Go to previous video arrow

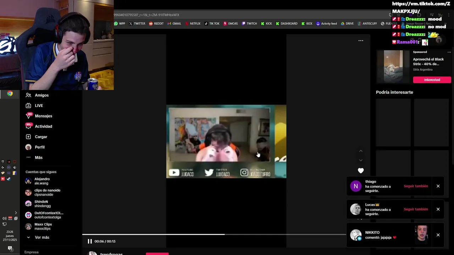(x=361, y=151)
